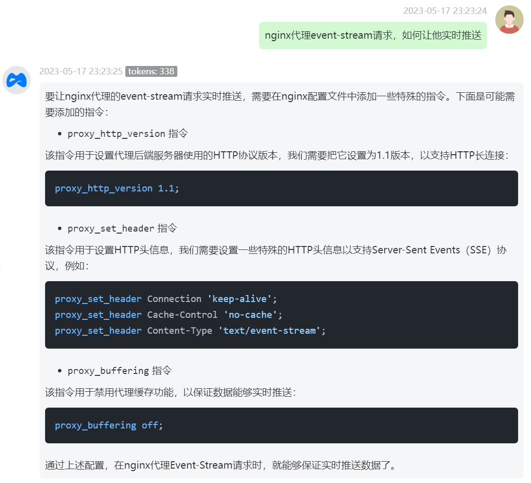Click the user profile avatar picture
Viewport: 531px width, 483px height.
509,19
